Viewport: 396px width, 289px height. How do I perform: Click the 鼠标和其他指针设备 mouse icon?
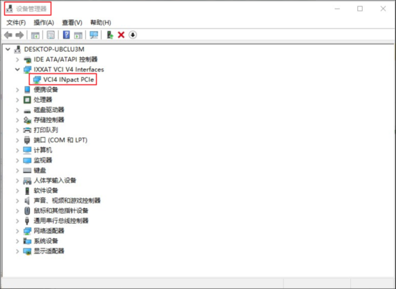click(x=27, y=211)
